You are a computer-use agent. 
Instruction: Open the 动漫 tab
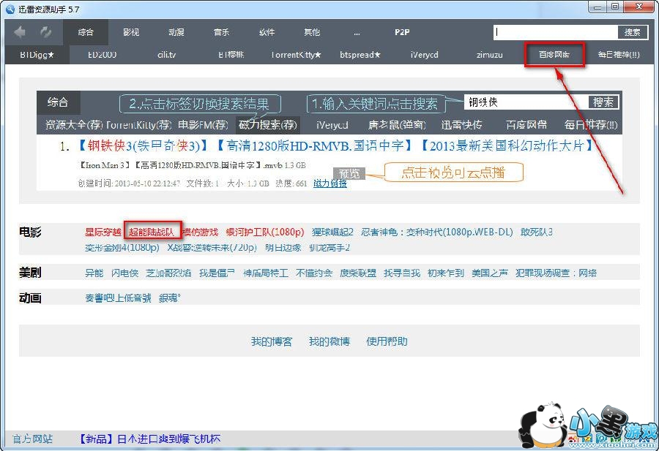pos(176,32)
